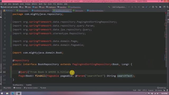This screenshot has height=95, width=169.
Task: Click the Git Commit checkmark icon
Action: 150,7
